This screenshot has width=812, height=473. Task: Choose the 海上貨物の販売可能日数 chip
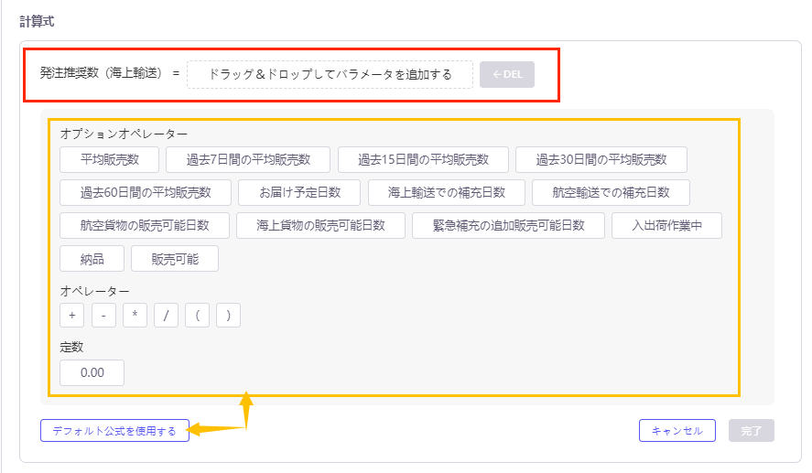click(x=320, y=226)
